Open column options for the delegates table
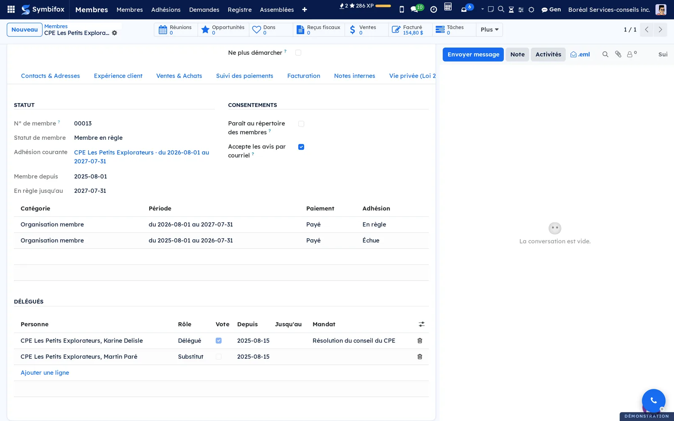The height and width of the screenshot is (421, 674). (422, 324)
